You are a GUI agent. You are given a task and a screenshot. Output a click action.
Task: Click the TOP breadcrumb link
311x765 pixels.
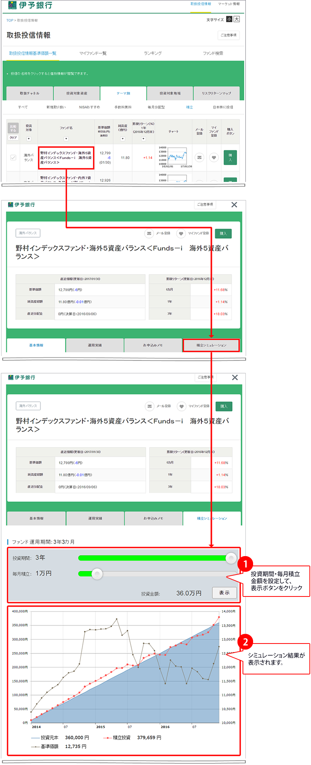pyautogui.click(x=10, y=20)
